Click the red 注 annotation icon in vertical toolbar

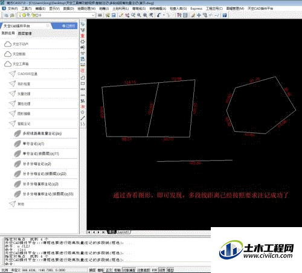click(83, 71)
